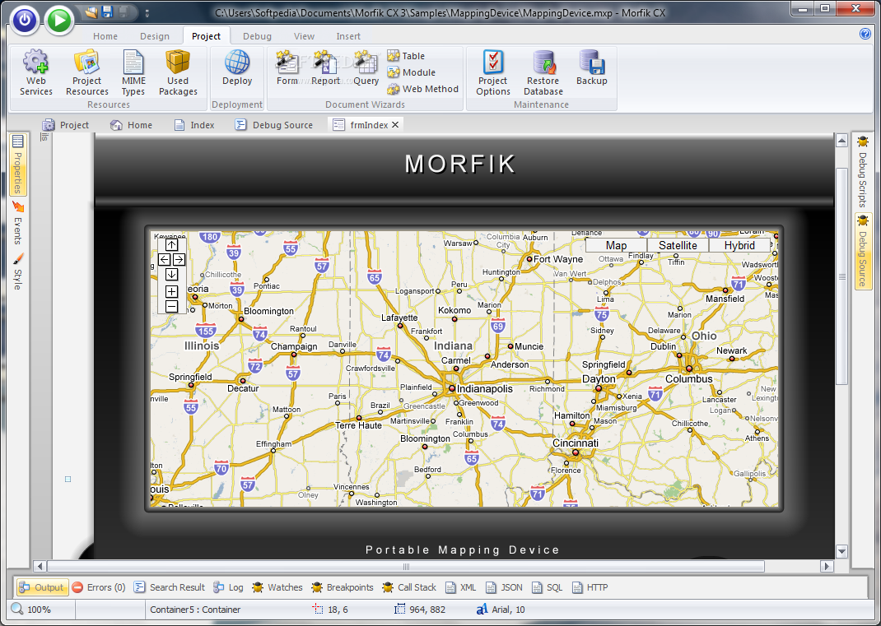Switch map to Hybrid view
Image resolution: width=881 pixels, height=626 pixels.
(x=739, y=245)
